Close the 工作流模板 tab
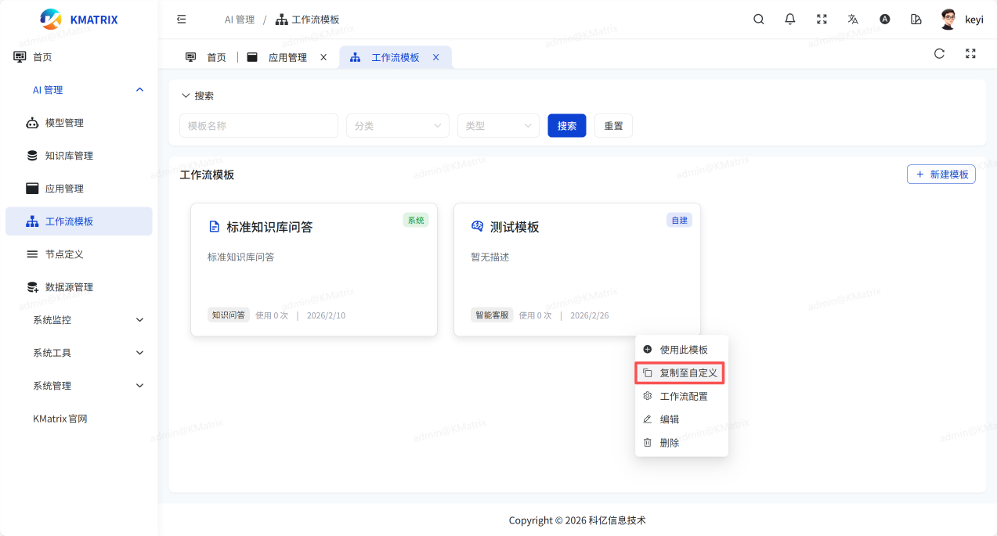 pos(436,57)
